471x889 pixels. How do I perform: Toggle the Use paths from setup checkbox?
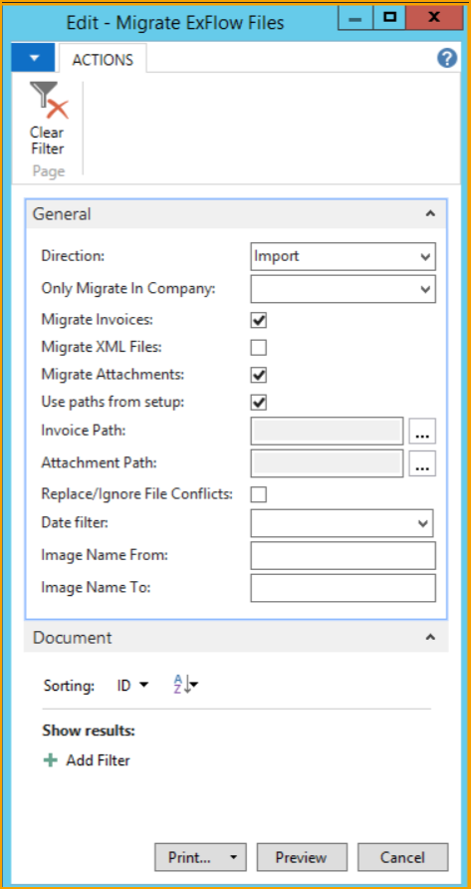(x=259, y=403)
